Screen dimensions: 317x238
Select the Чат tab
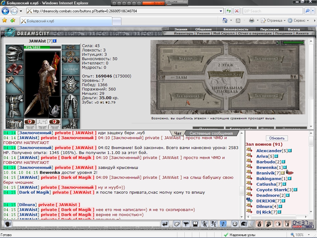click(178, 133)
